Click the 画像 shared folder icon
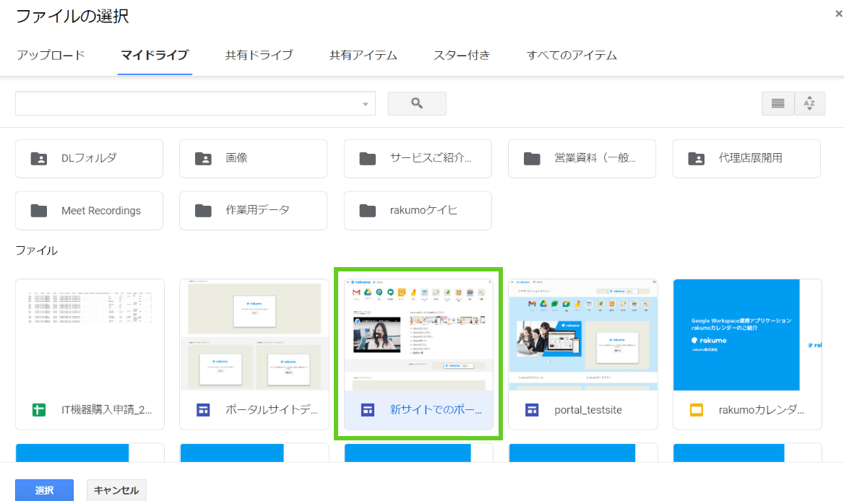The image size is (844, 501). click(x=203, y=159)
